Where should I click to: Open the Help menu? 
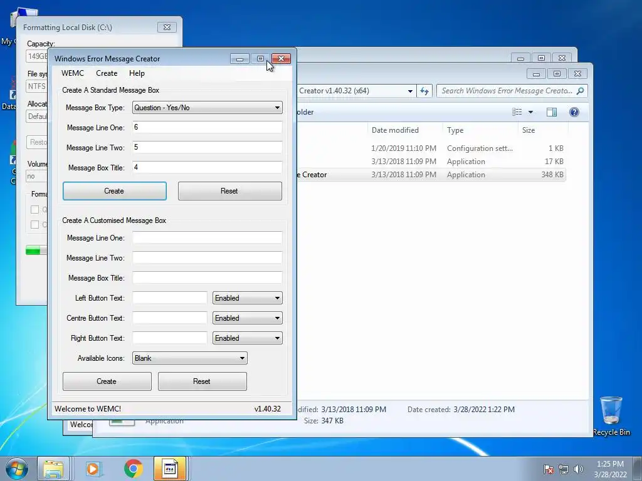coord(137,73)
